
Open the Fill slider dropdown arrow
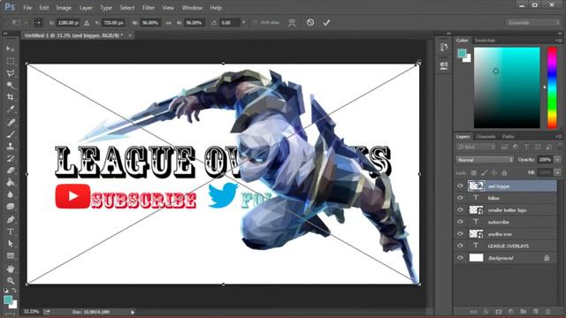(x=558, y=173)
